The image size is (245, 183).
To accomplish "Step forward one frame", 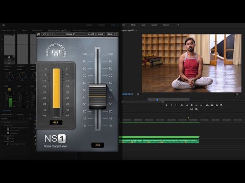I will (197, 105).
